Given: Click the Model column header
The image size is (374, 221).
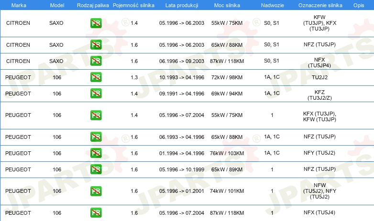Looking at the screenshot, I should (57, 5).
